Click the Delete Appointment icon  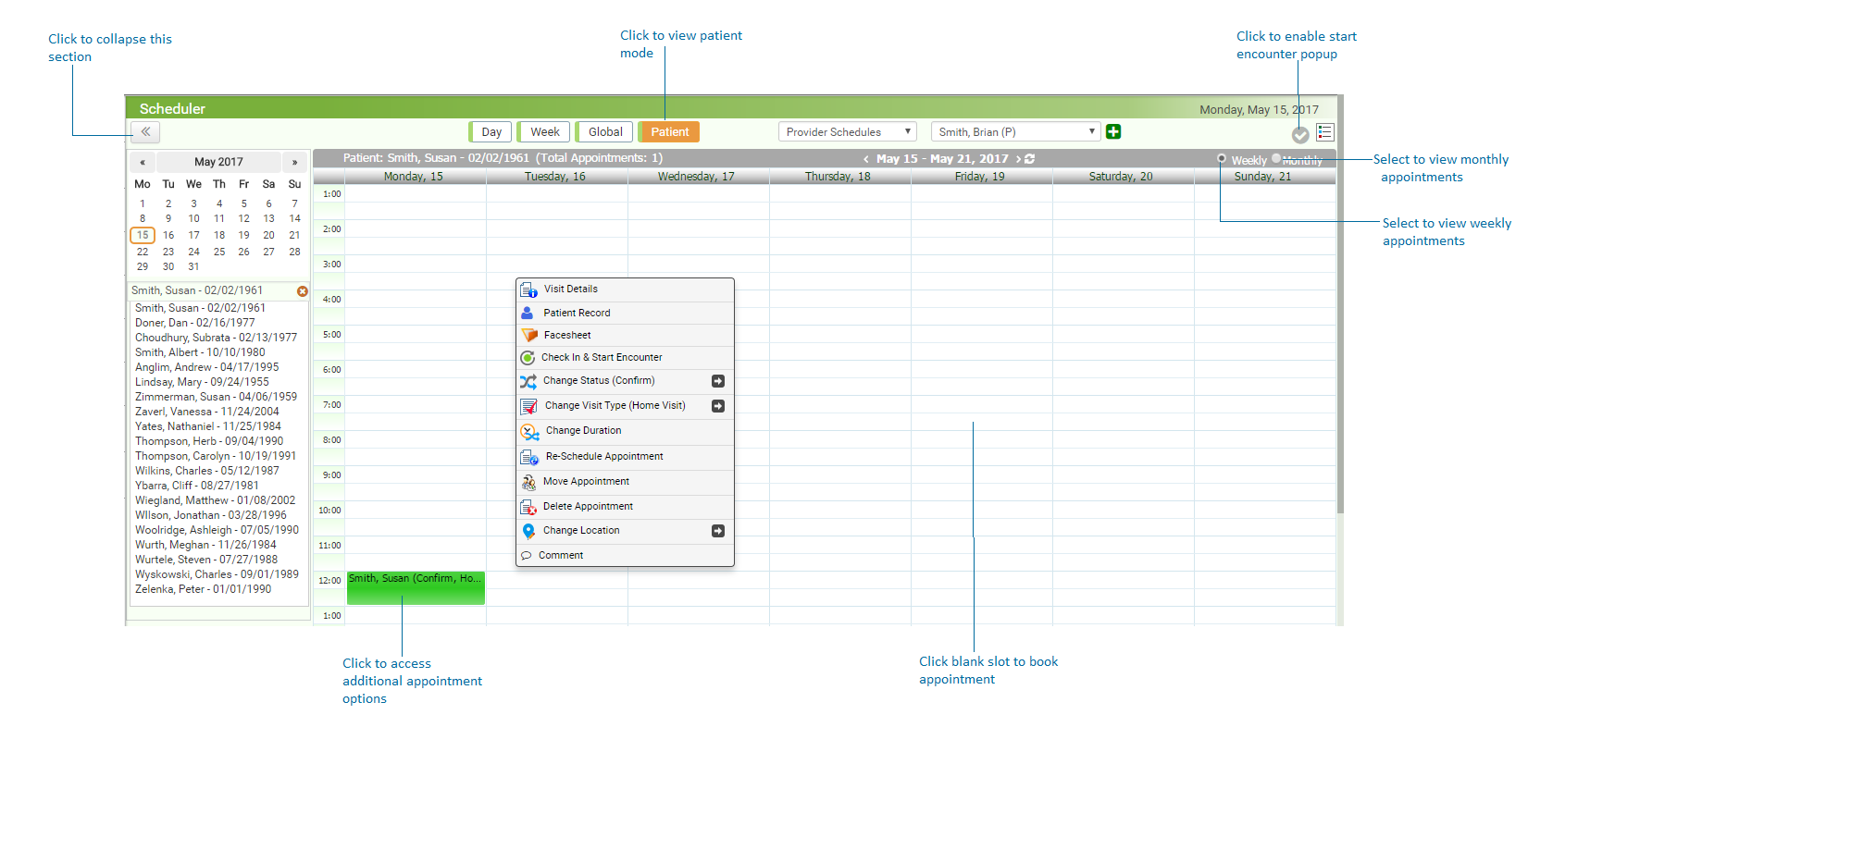[x=528, y=506]
